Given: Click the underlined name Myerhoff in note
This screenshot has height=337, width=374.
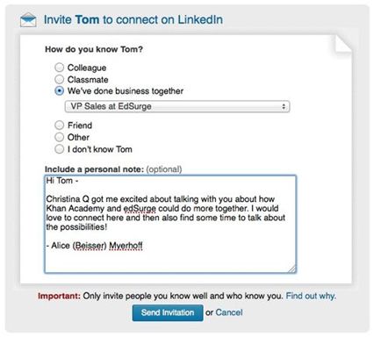Looking at the screenshot, I should [126, 246].
